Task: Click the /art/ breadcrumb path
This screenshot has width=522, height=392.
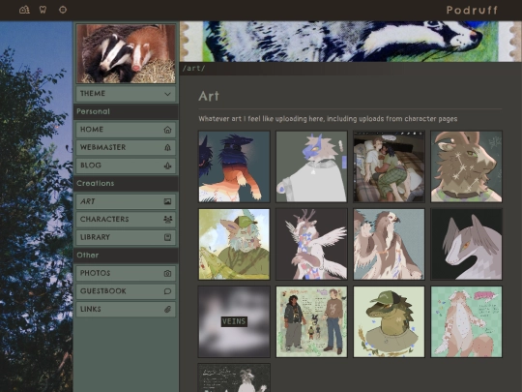Action: click(x=193, y=69)
